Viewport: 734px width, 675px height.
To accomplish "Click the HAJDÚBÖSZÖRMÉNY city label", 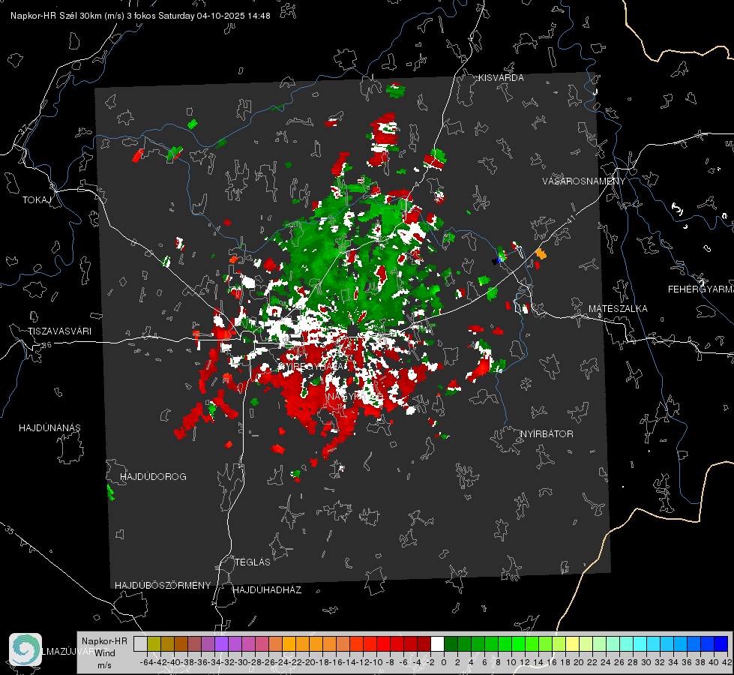I will (x=163, y=585).
